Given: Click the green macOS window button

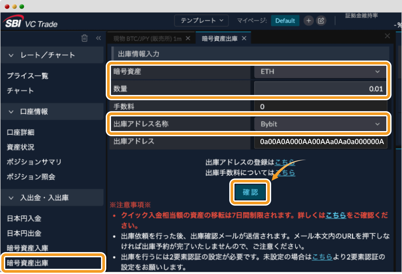Looking at the screenshot, I should click(x=22, y=7).
